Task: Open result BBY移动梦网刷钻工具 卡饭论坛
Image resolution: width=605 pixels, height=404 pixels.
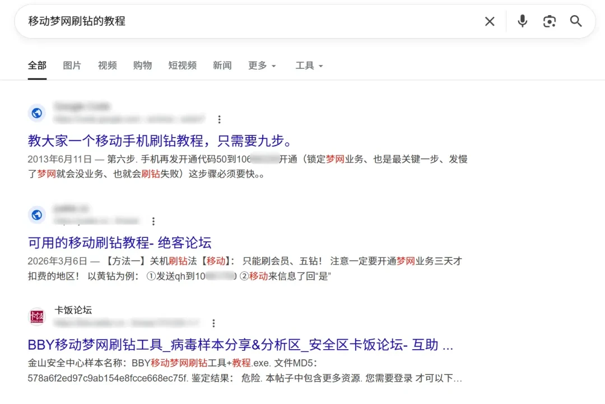Action: click(240, 344)
